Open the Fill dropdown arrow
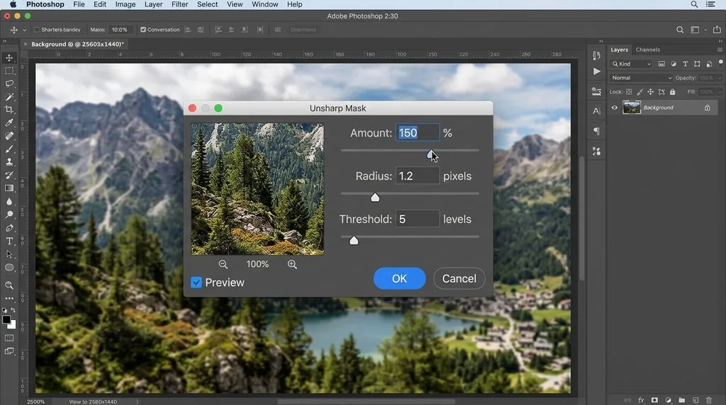Screen dimensions: 726x405 (720, 92)
